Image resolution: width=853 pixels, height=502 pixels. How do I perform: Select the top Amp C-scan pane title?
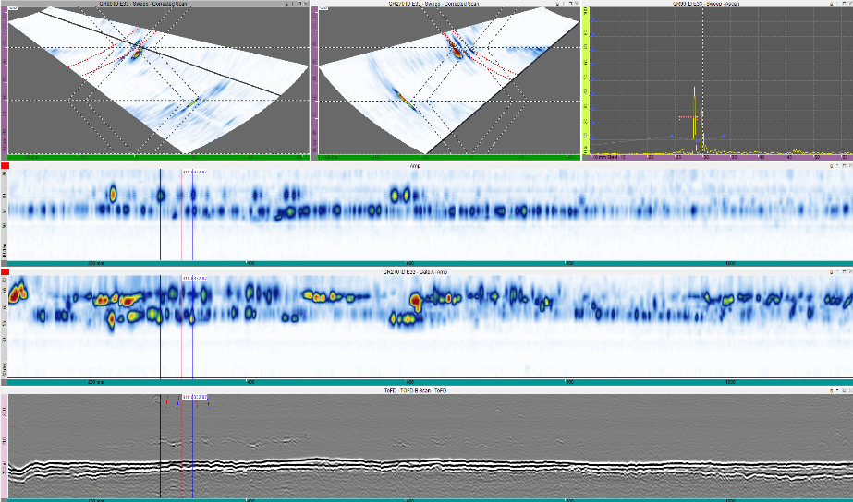(415, 166)
